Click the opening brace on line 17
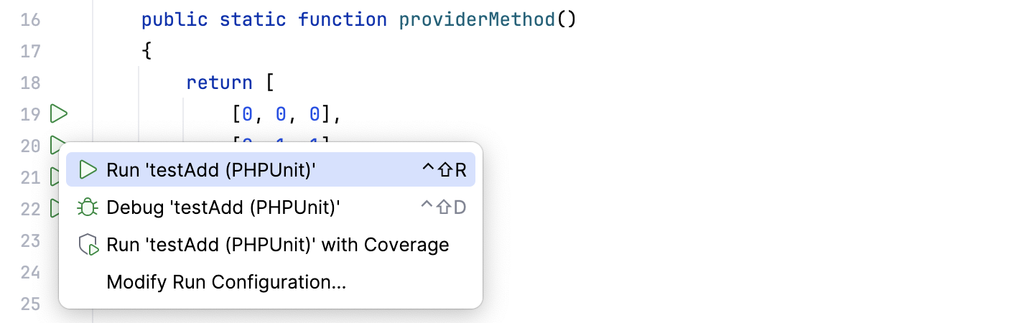The image size is (1014, 323). pyautogui.click(x=146, y=51)
